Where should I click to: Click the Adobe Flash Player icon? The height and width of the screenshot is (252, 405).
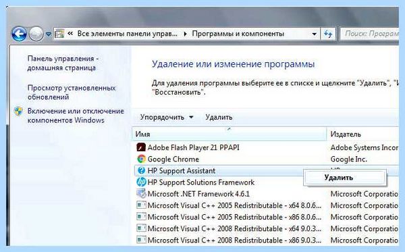[141, 147]
